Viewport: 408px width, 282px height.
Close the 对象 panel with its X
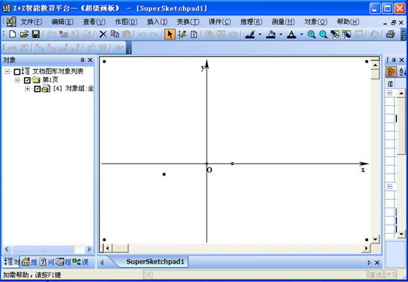click(90, 60)
